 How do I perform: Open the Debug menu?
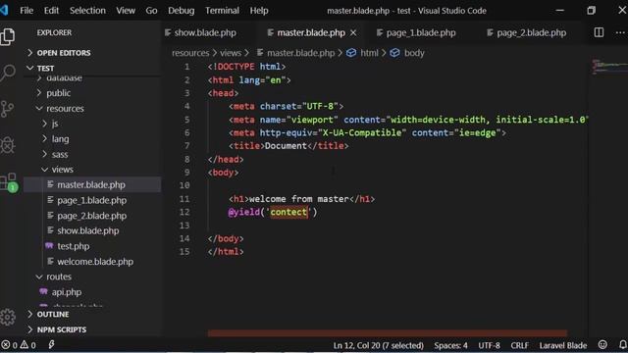(181, 11)
